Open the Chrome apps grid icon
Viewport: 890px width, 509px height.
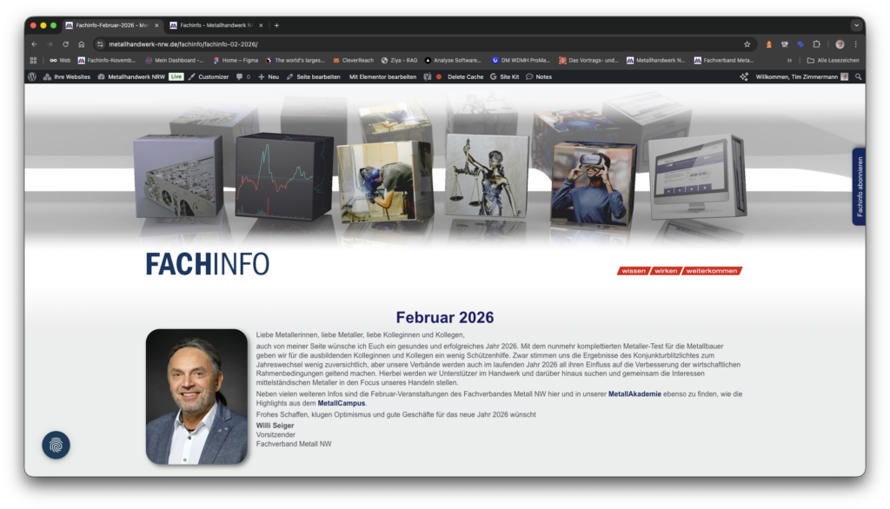click(x=34, y=61)
